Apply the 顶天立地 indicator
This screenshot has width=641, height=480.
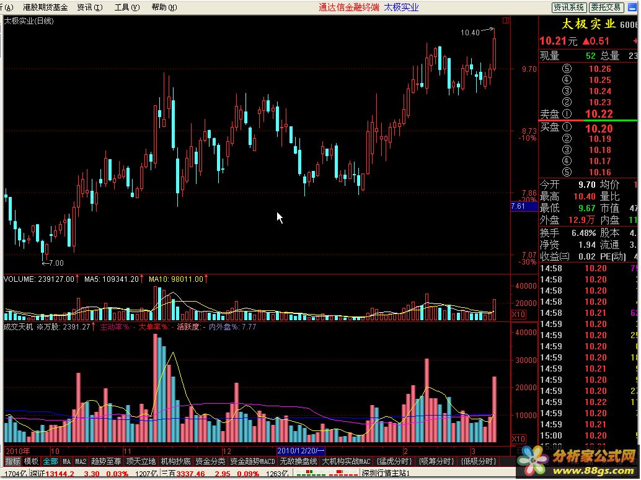[141, 461]
